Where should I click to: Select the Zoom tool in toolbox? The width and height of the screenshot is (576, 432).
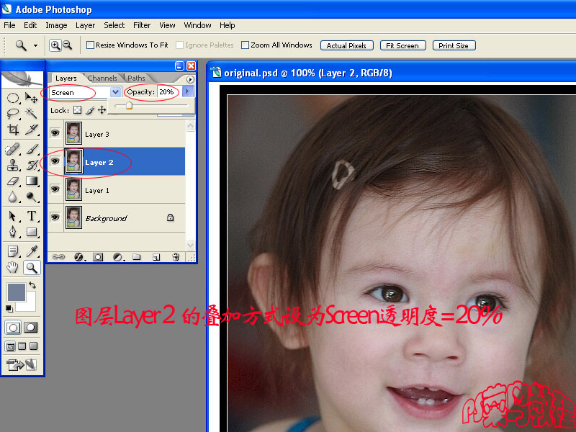[x=32, y=267]
